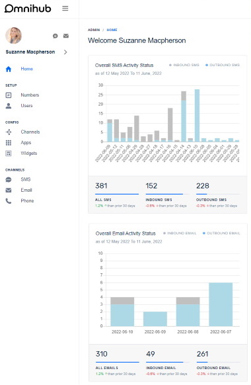The width and height of the screenshot is (251, 385).
Task: Click the OUTBOUND EMAIL progress bar
Action: click(x=218, y=362)
